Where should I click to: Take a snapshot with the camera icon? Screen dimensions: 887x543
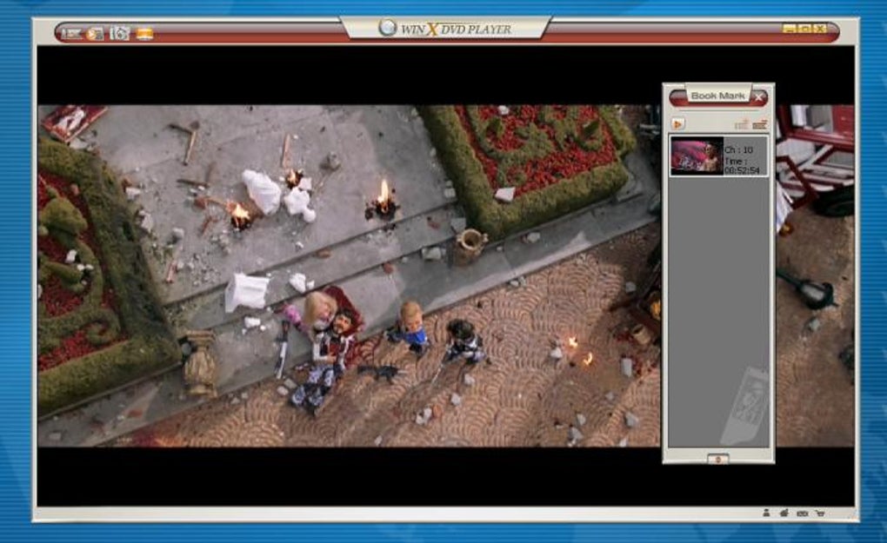click(119, 33)
